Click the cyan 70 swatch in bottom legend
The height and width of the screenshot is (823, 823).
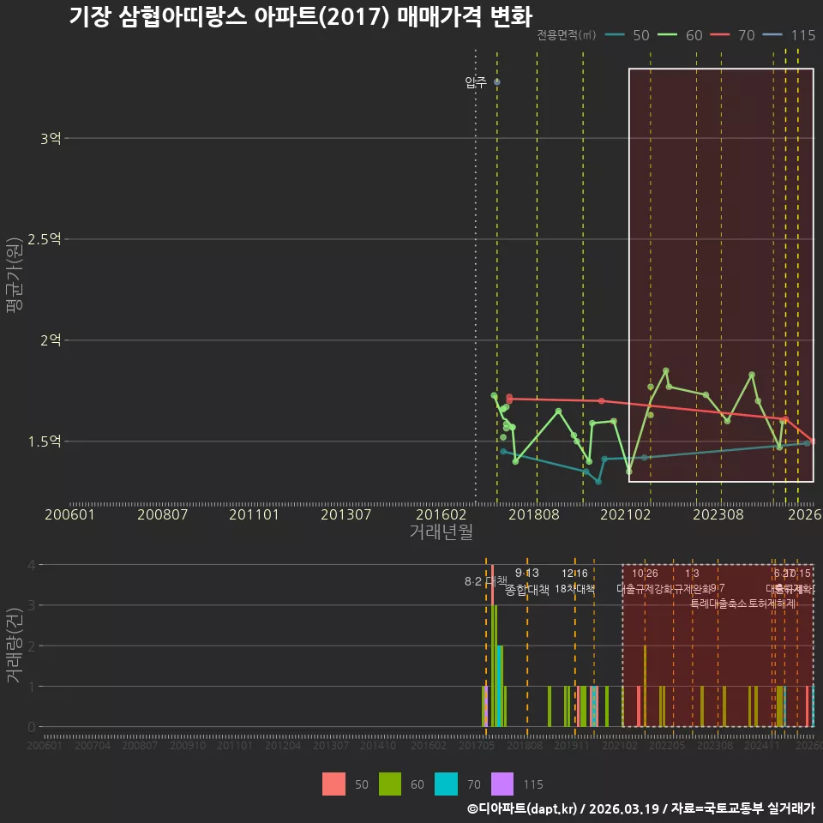pos(446,784)
